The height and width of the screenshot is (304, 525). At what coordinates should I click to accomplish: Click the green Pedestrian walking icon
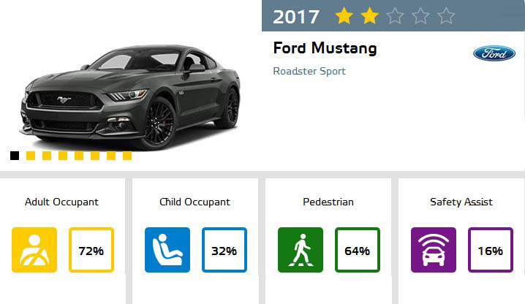click(301, 250)
